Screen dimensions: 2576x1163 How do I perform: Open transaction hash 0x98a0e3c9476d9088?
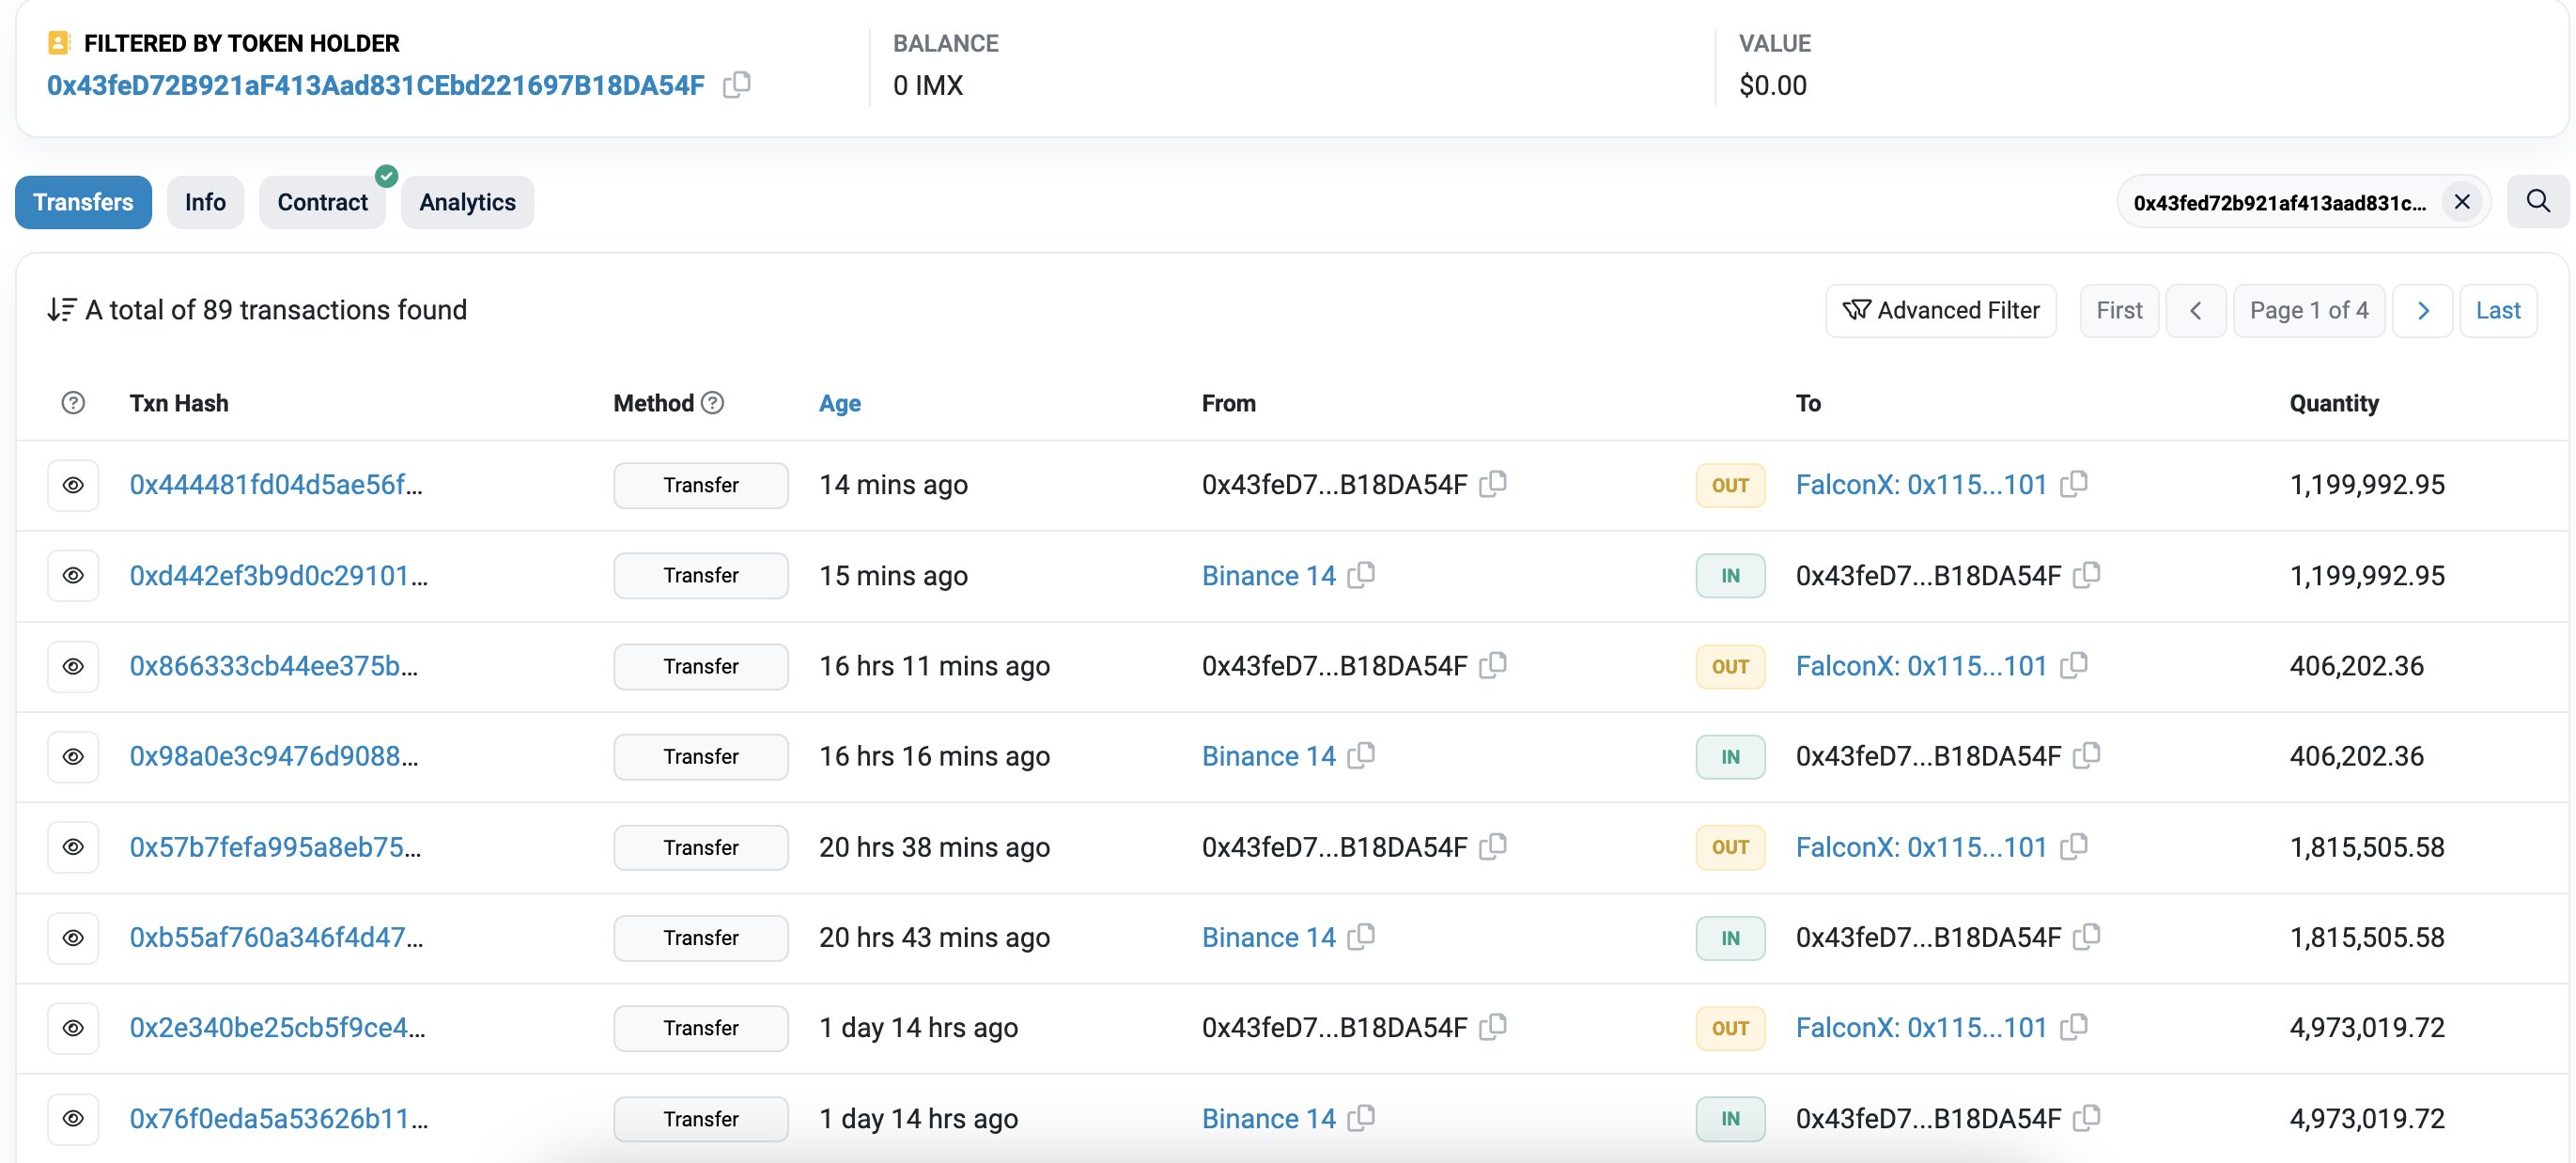[x=274, y=757]
